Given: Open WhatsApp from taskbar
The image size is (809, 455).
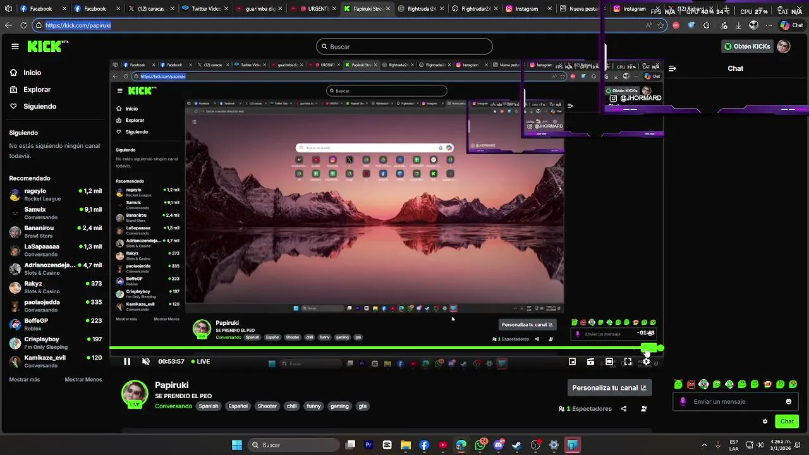Looking at the screenshot, I should click(480, 445).
